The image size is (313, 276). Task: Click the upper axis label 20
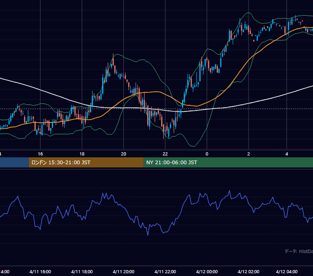pos(123,154)
